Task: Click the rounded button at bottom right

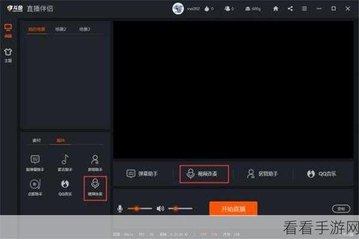Action: pyautogui.click(x=341, y=209)
